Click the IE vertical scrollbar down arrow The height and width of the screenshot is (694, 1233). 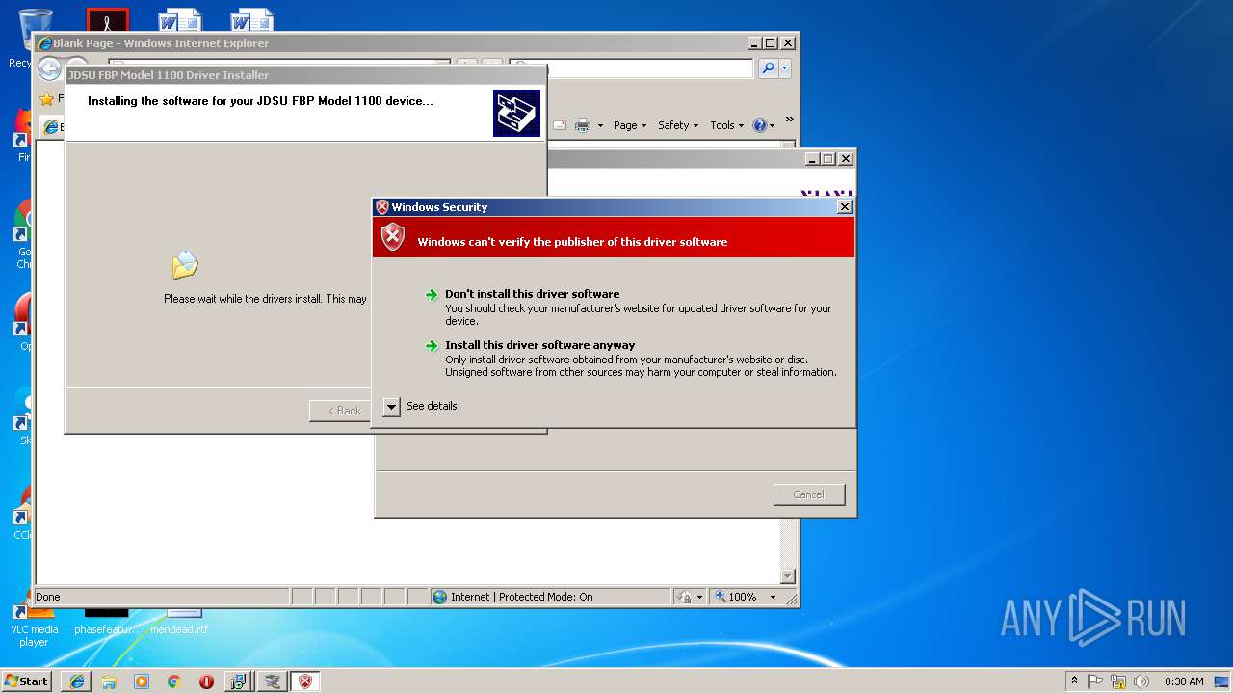tap(787, 576)
